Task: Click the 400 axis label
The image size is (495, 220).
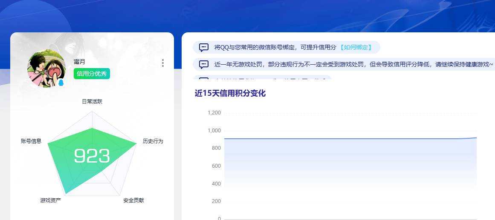Action: coord(216,183)
